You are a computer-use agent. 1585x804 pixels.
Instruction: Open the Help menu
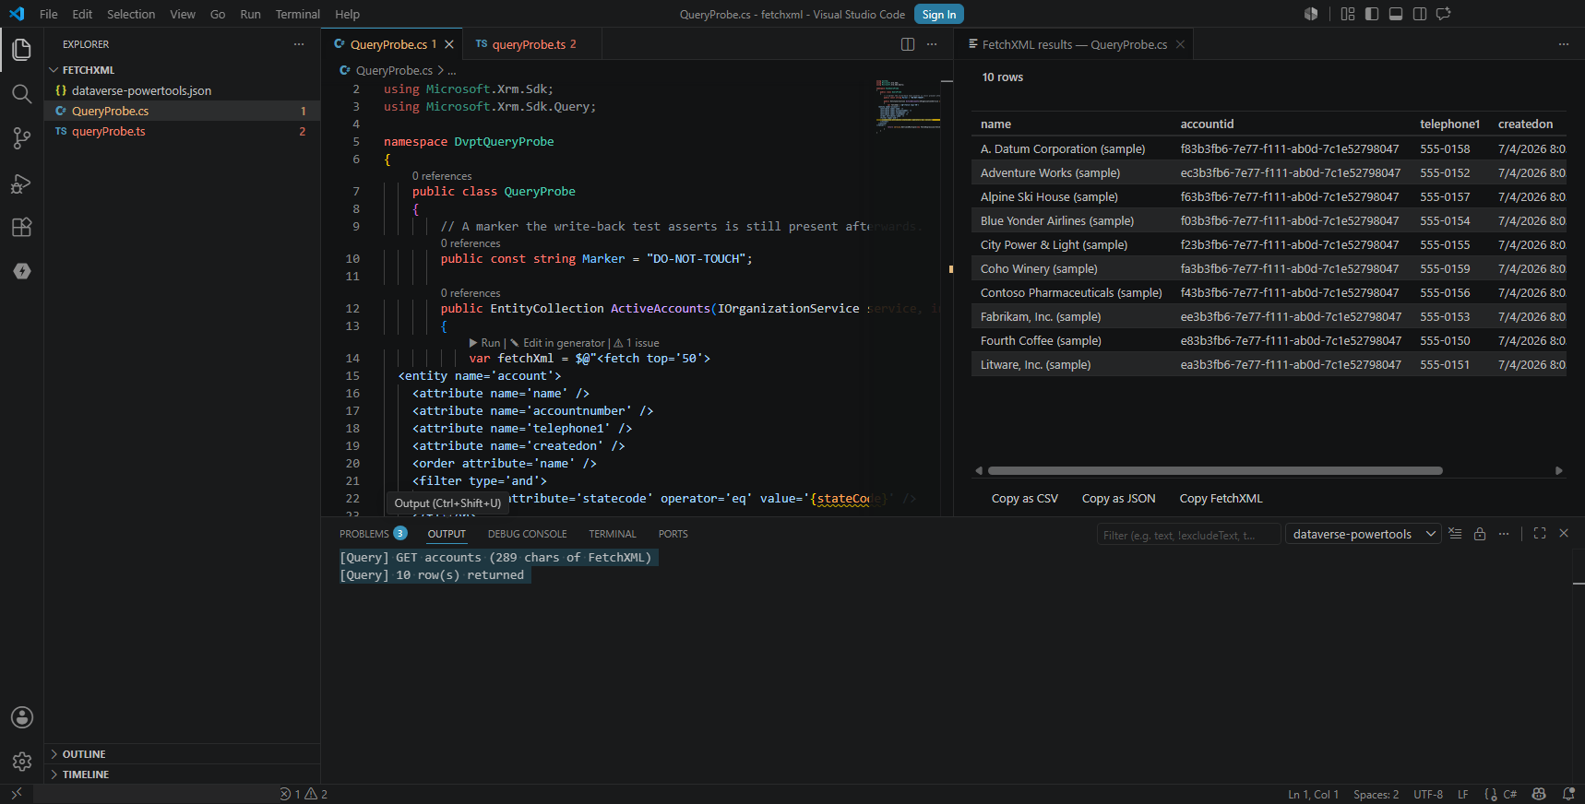pos(348,14)
